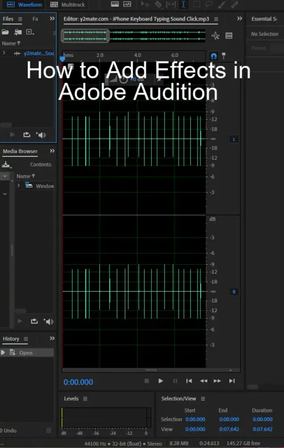Select the y2mate...Sou file
The width and height of the screenshot is (284, 448).
click(x=39, y=53)
